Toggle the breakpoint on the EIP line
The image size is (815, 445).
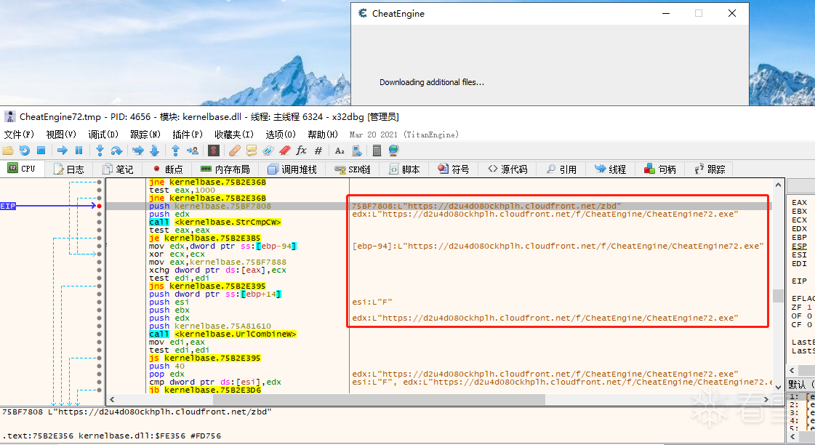(100, 206)
